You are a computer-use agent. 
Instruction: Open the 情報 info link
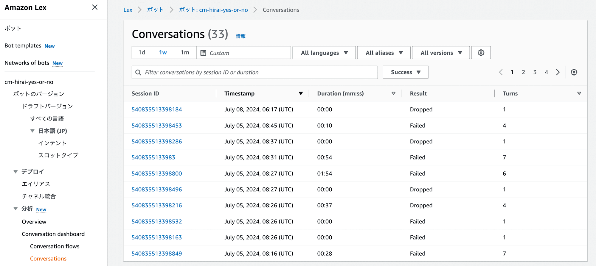coord(241,36)
